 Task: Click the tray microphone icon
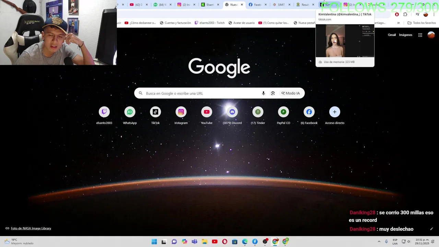pyautogui.click(x=387, y=242)
